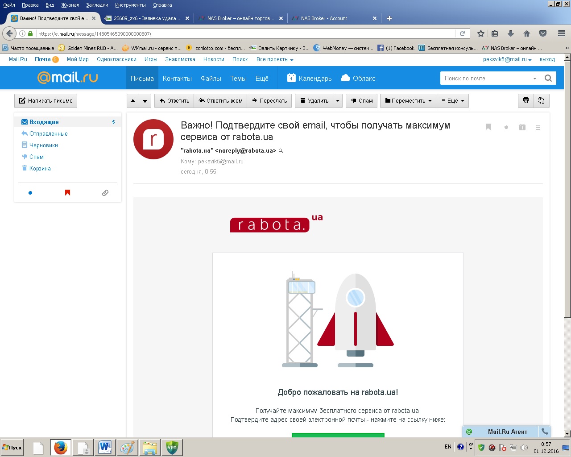Click the page scrollbar down arrow

point(567,433)
